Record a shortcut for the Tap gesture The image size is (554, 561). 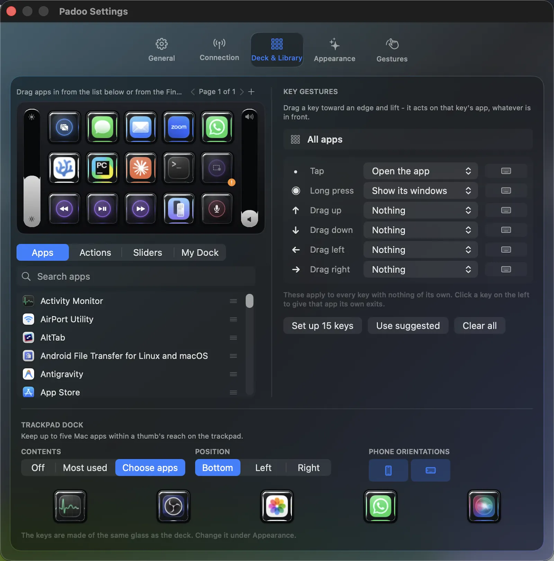coord(506,171)
